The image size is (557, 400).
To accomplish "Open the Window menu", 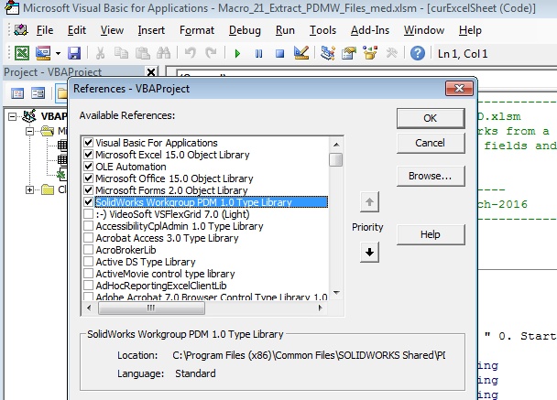I will click(424, 30).
